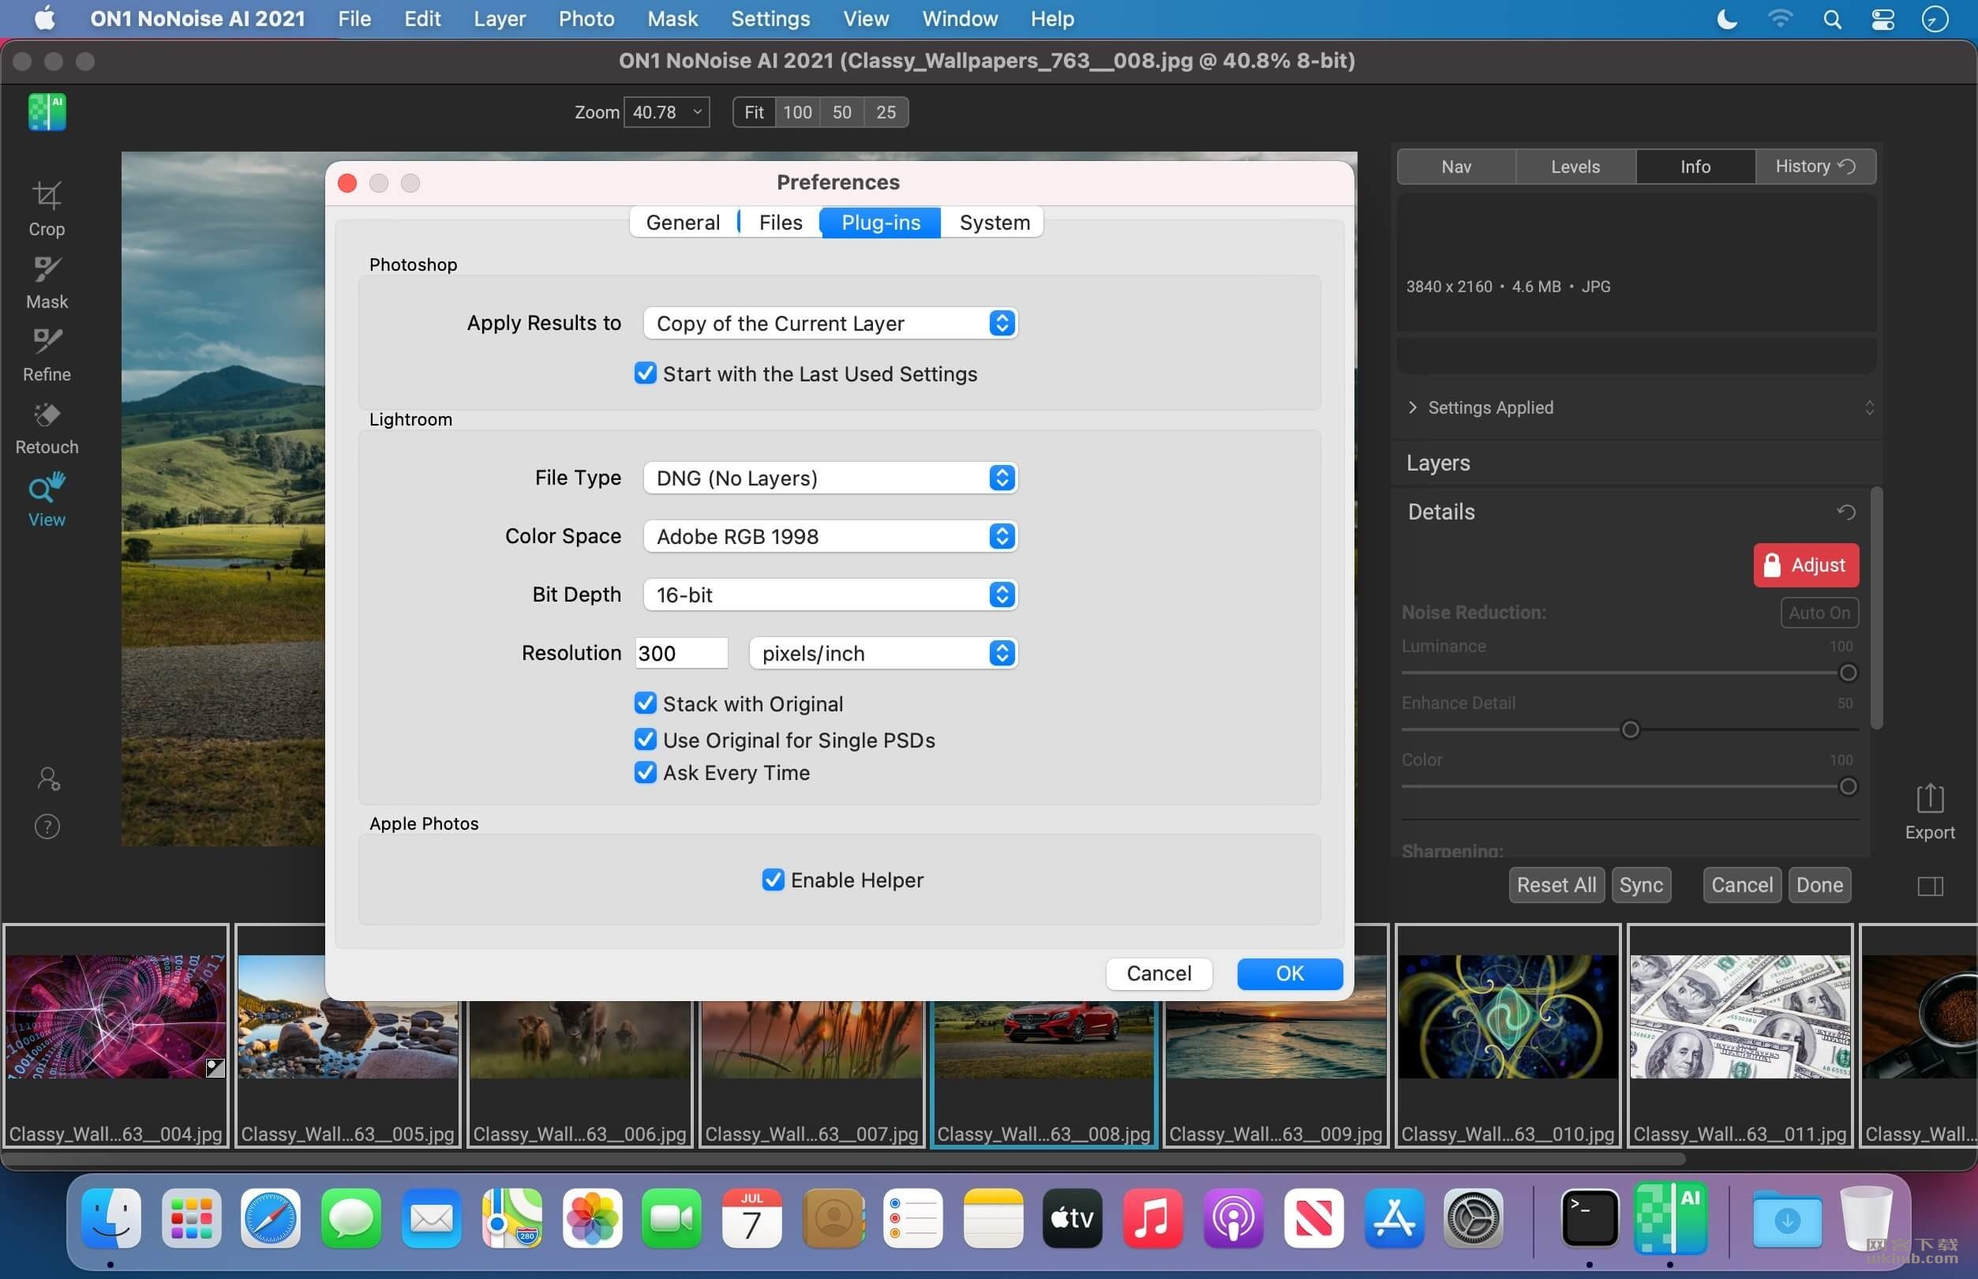Screen dimensions: 1978x1279
Task: Open the Apple menu
Action: click(45, 17)
